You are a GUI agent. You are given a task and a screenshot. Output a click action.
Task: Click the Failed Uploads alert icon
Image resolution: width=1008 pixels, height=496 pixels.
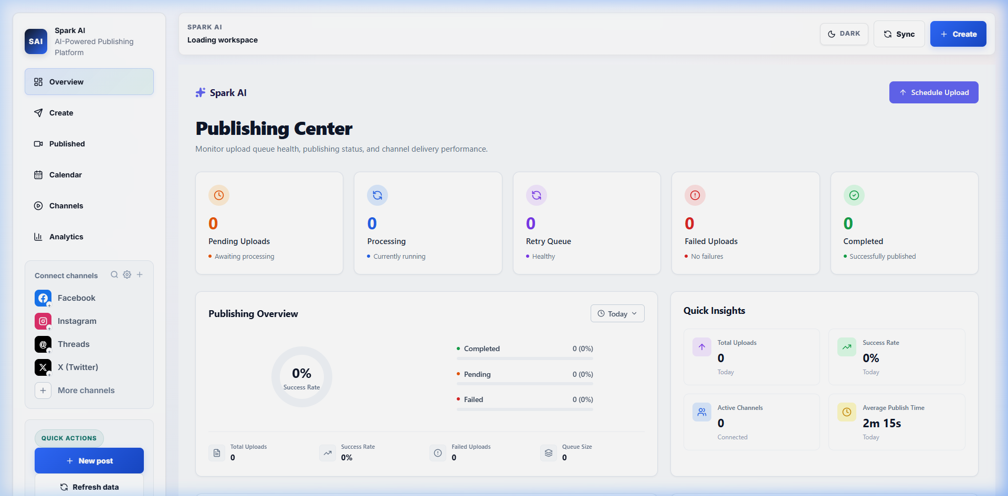[x=695, y=195]
